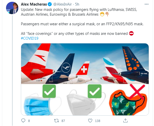Click the reply speech bubble icon
Screen dimensions: 154x126
(23, 121)
